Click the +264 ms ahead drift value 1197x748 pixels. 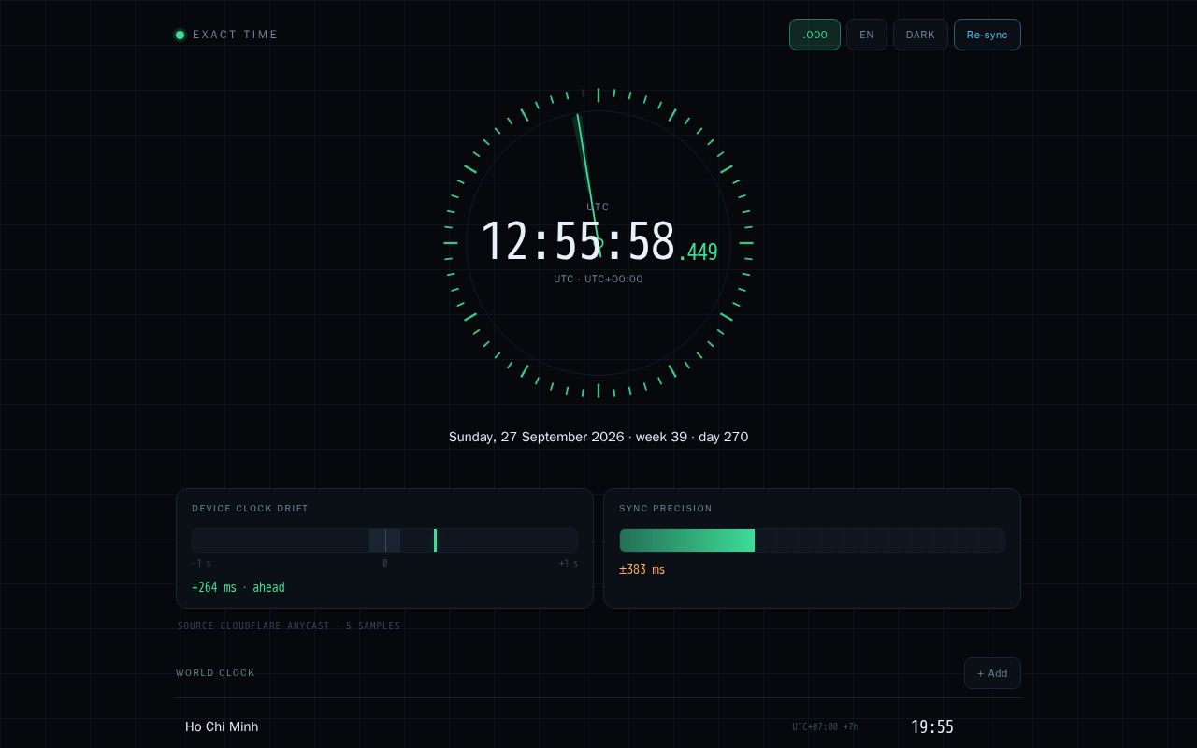238,587
